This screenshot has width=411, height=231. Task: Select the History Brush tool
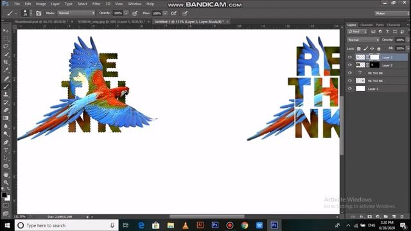(x=6, y=103)
